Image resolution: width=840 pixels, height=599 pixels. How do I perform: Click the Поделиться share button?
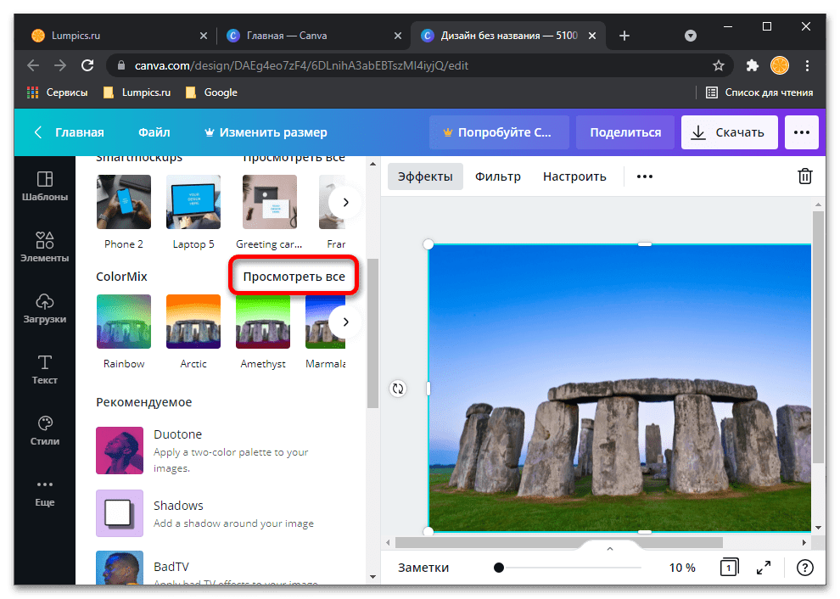[625, 132]
